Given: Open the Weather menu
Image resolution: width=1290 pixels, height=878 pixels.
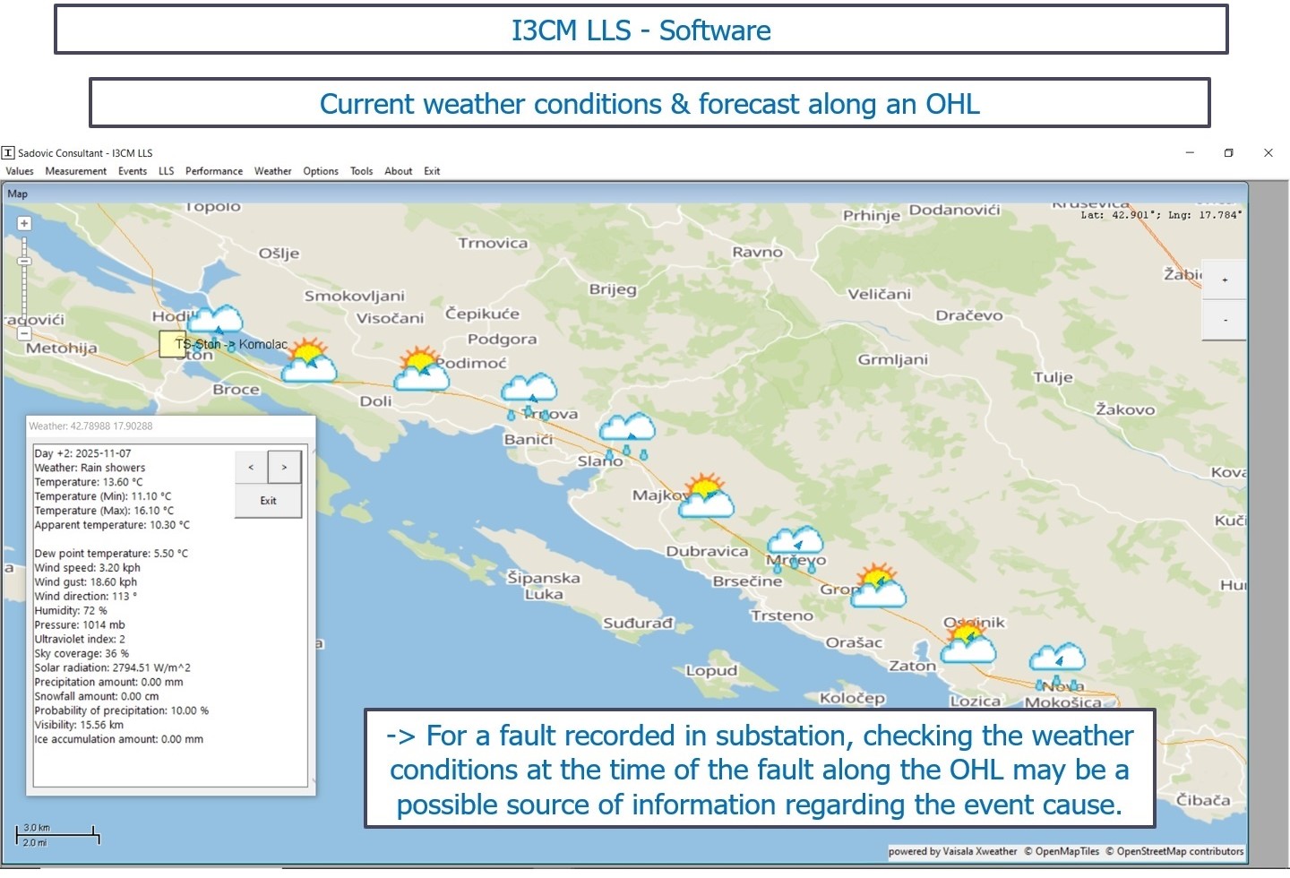Looking at the screenshot, I should pos(272,171).
